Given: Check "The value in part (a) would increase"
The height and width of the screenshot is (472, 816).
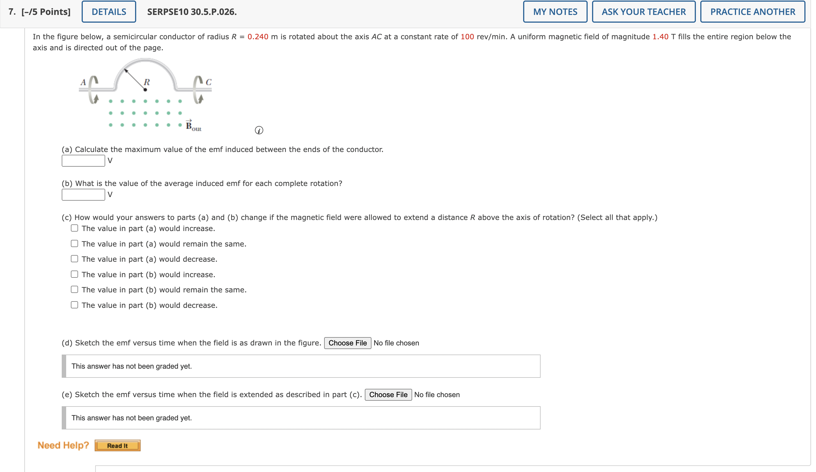Looking at the screenshot, I should (74, 228).
